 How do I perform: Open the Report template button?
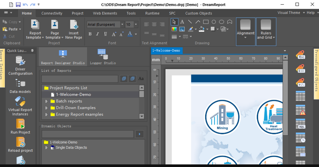(x=35, y=29)
